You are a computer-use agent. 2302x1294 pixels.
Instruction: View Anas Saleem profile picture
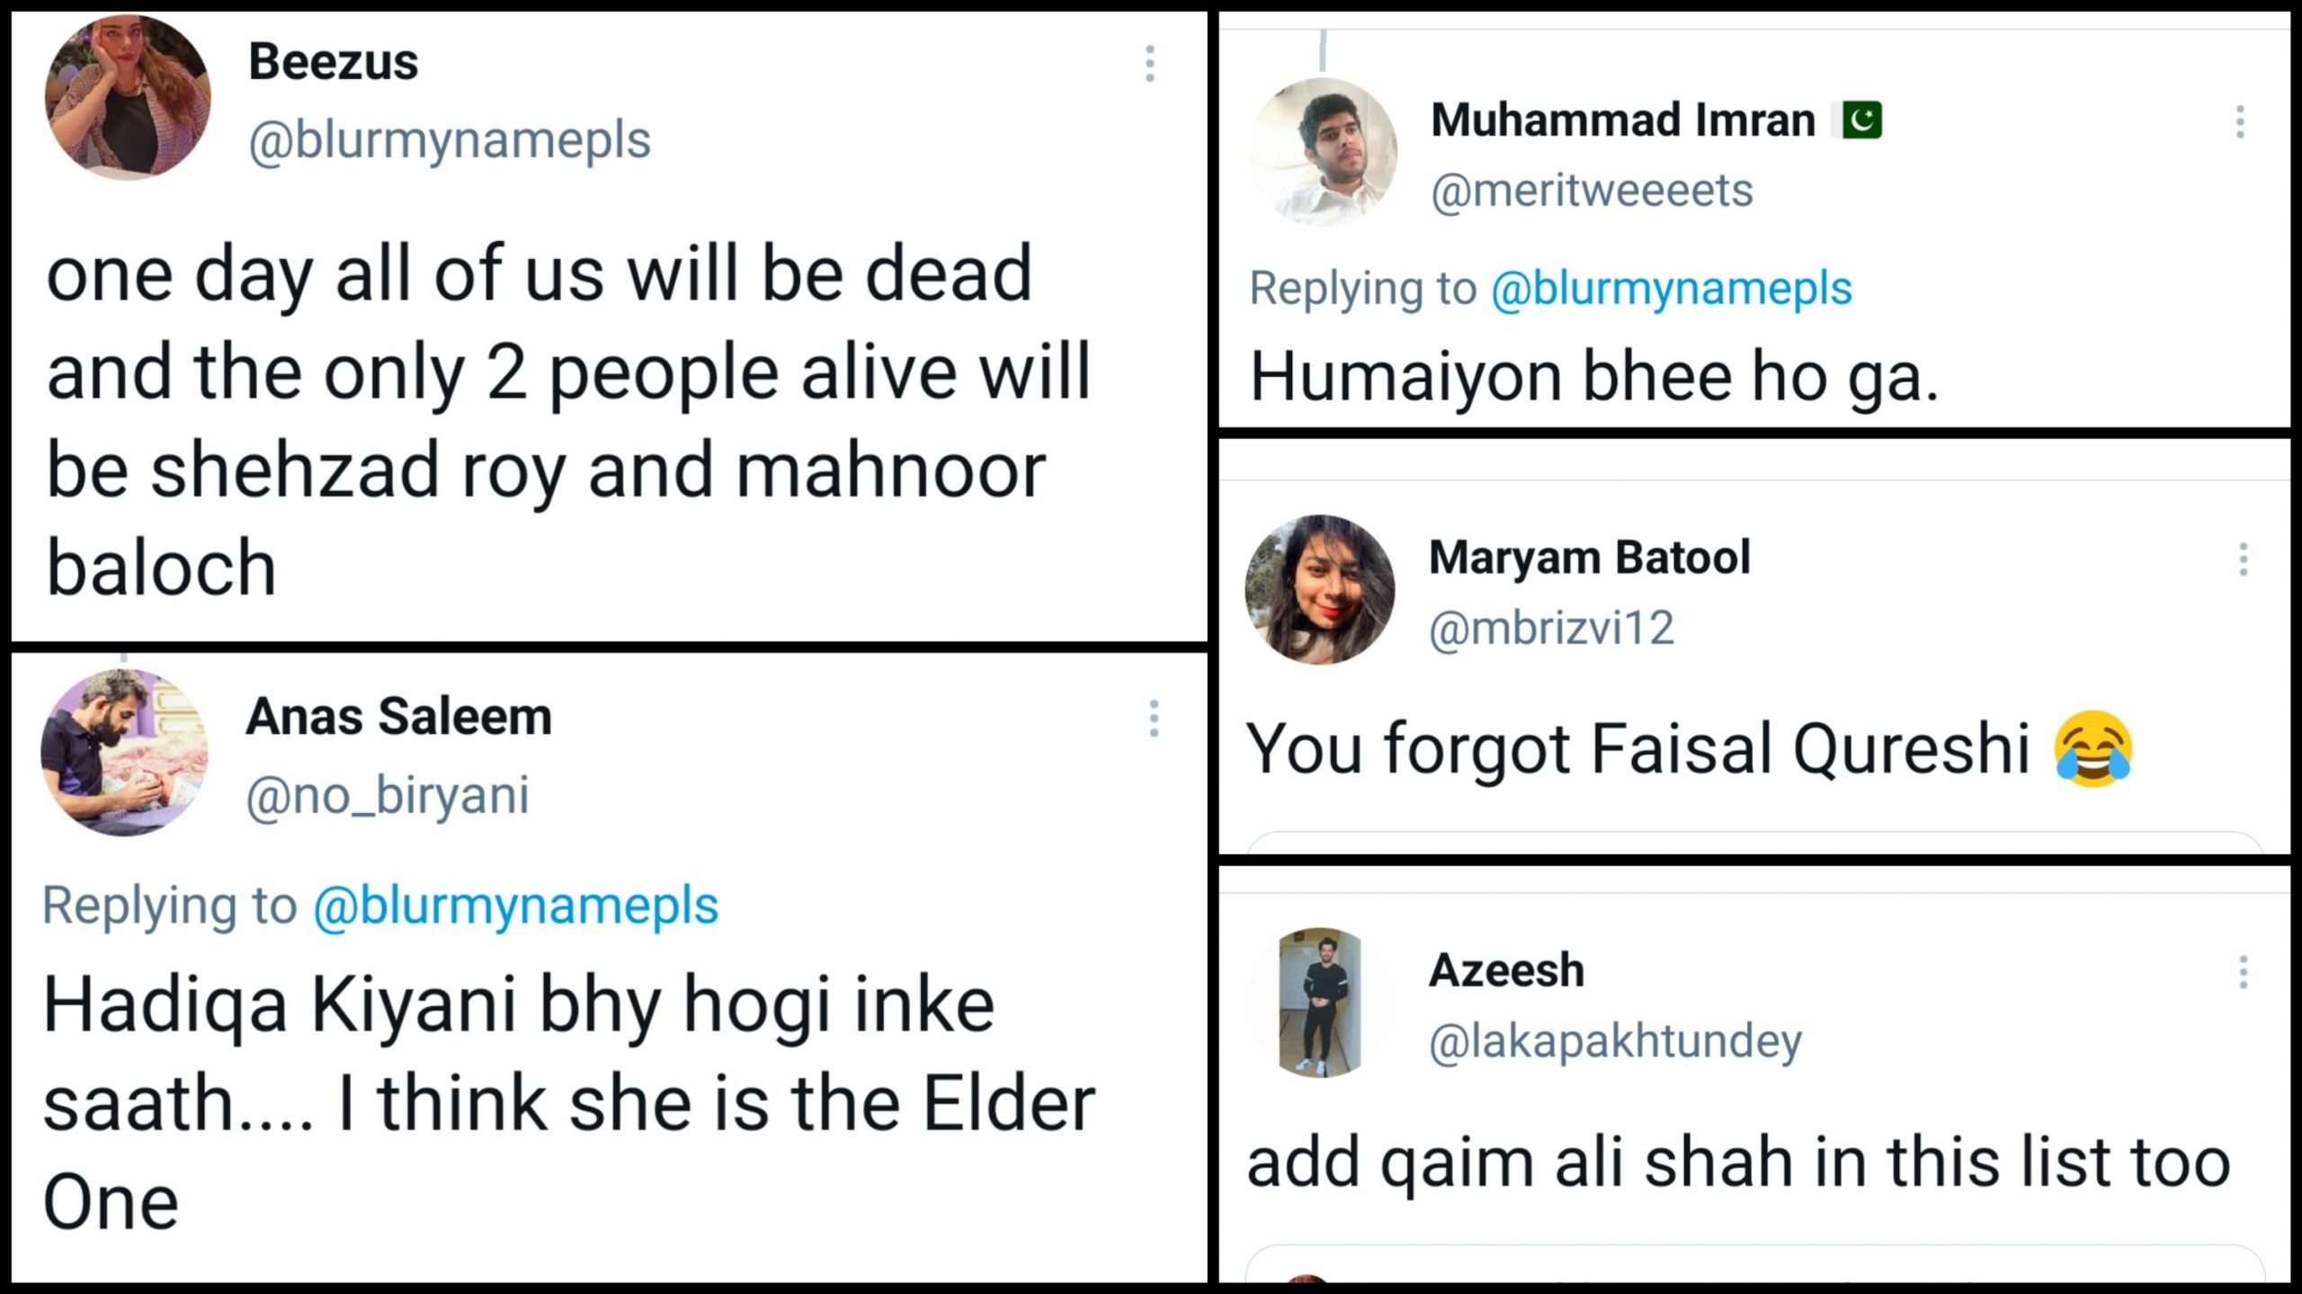pyautogui.click(x=124, y=753)
